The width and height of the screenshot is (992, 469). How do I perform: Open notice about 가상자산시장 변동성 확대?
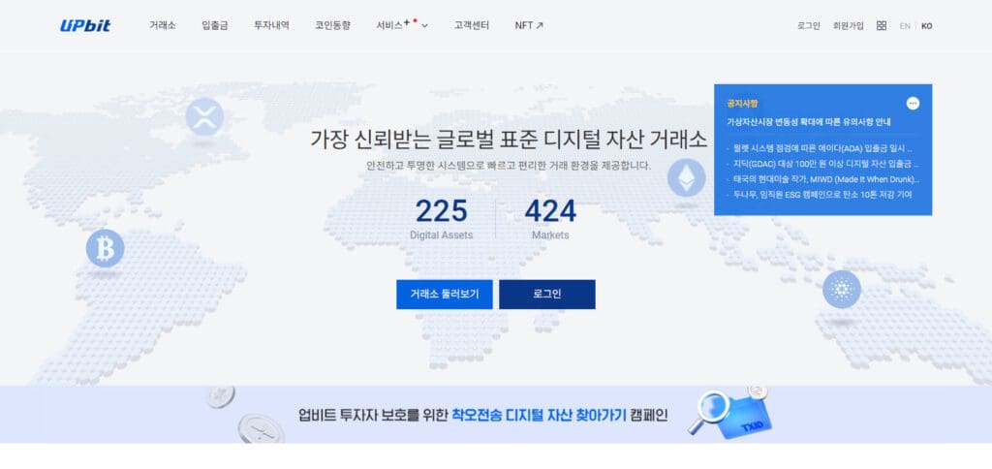click(809, 121)
